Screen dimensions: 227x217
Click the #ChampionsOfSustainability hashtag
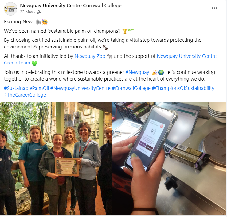[x=183, y=88]
